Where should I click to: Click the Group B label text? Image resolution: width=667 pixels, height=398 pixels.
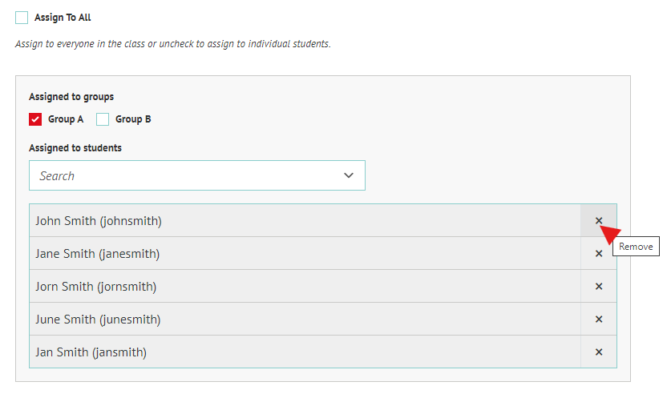[133, 119]
